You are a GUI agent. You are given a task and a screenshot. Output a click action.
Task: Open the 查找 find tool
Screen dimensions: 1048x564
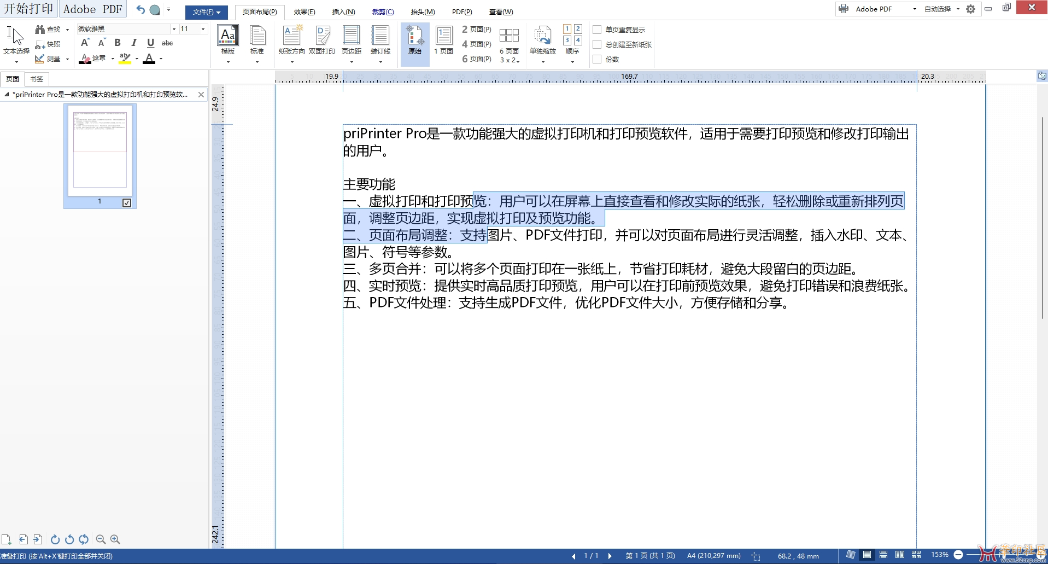pos(49,29)
